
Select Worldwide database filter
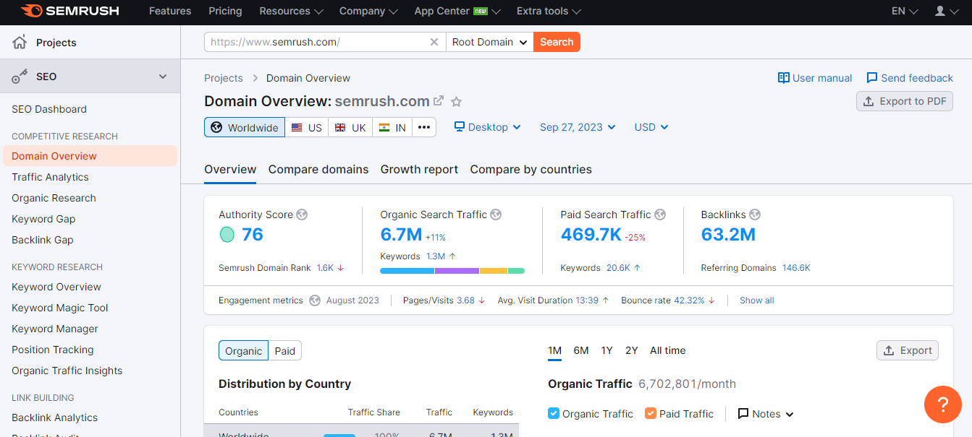pos(245,127)
